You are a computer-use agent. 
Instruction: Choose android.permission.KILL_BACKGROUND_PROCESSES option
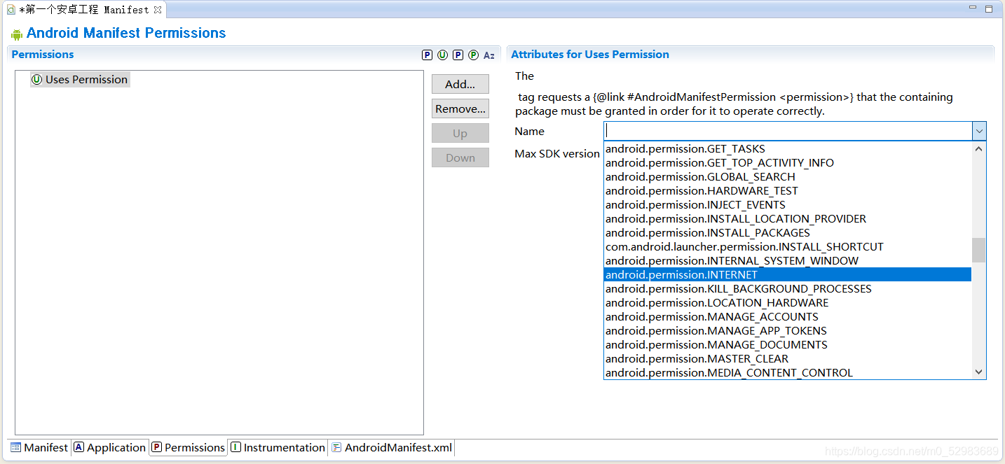click(x=788, y=289)
